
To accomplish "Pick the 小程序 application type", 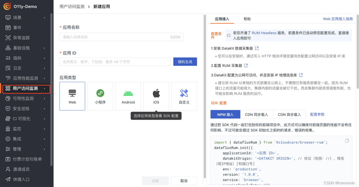I will point(100,96).
